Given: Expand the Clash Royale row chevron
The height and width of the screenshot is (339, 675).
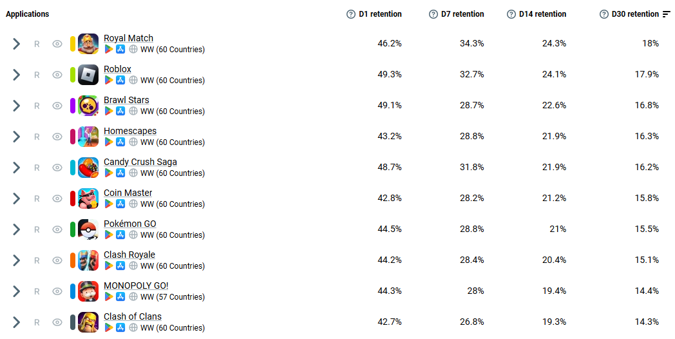Looking at the screenshot, I should point(16,260).
